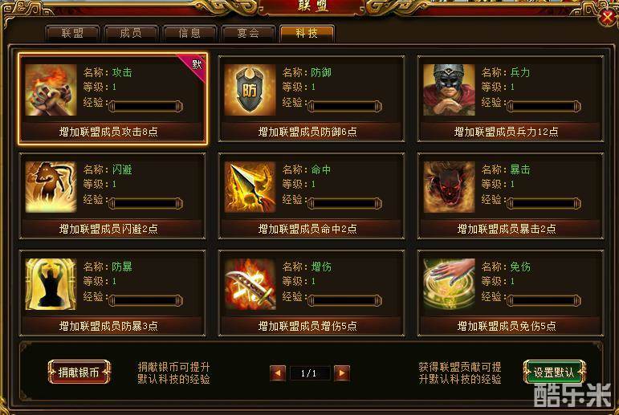The height and width of the screenshot is (415, 619).
Task: Select the 增加联盟成员兵力12点 card
Action: (511, 99)
